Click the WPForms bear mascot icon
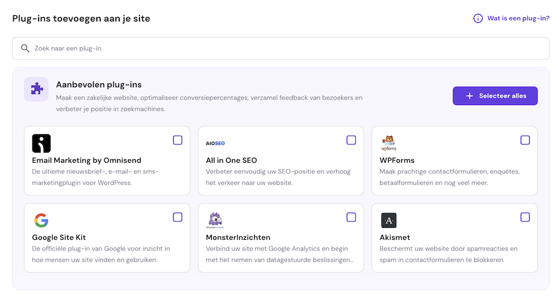The image size is (560, 298). 389,143
